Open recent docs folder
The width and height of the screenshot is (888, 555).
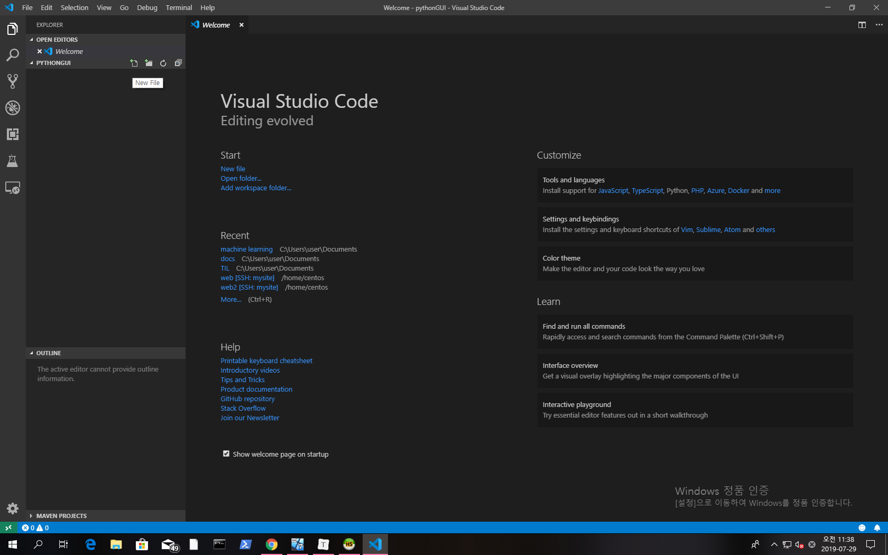click(228, 258)
